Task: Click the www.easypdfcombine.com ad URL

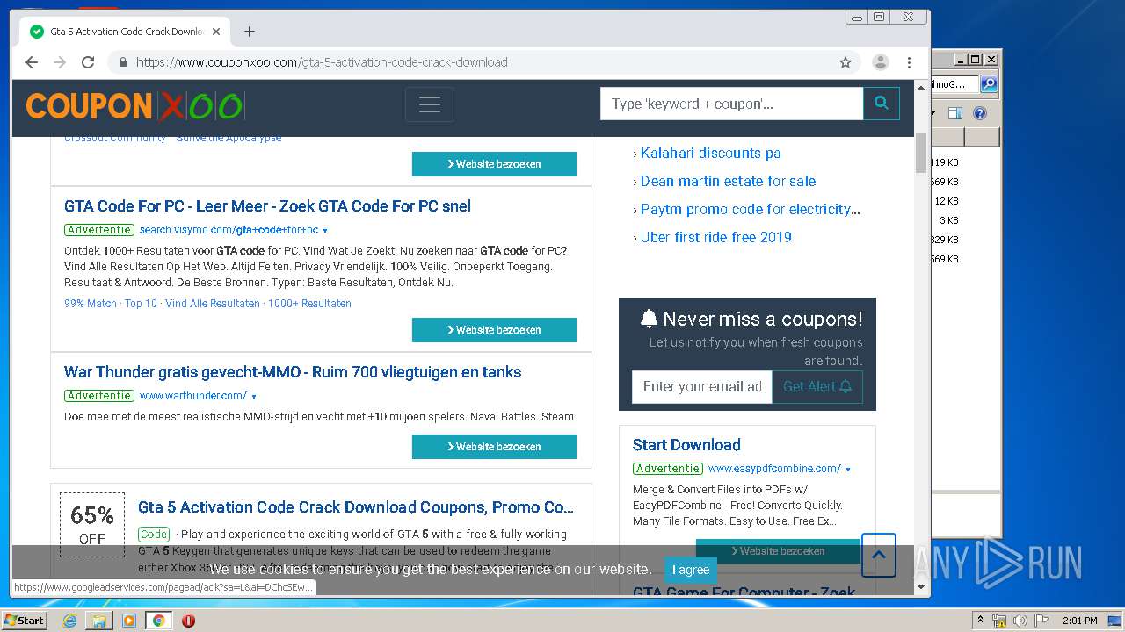Action: pos(774,469)
